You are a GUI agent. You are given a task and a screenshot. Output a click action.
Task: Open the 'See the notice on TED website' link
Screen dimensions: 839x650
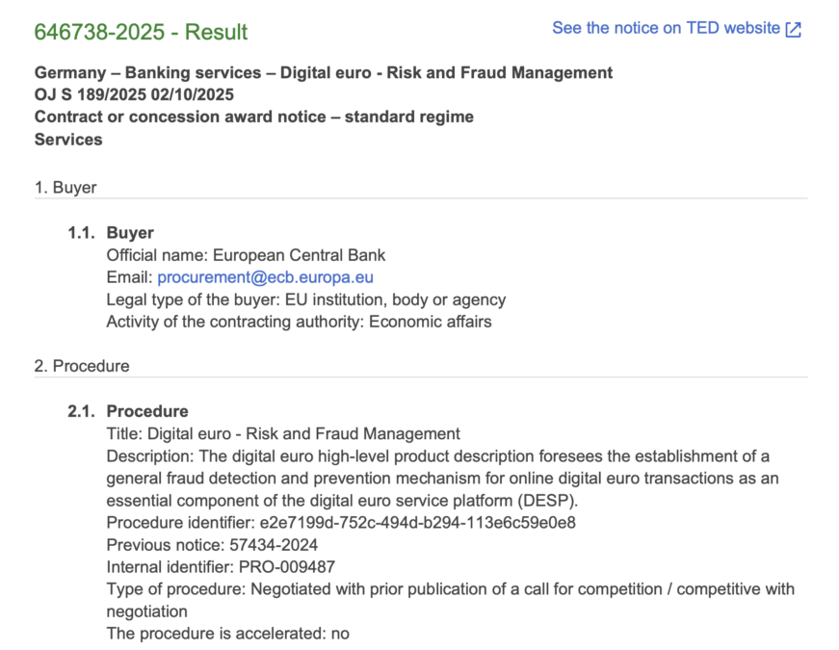666,29
